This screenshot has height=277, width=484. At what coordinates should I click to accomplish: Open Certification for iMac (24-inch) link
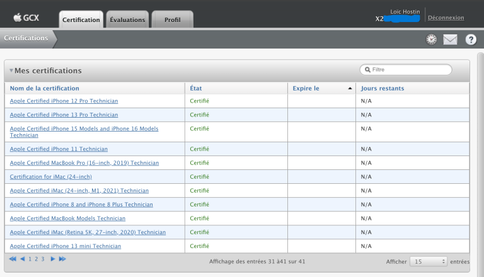pos(50,177)
